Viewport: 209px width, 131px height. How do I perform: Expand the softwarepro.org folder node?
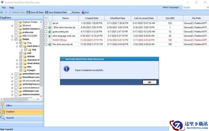pos(12,91)
